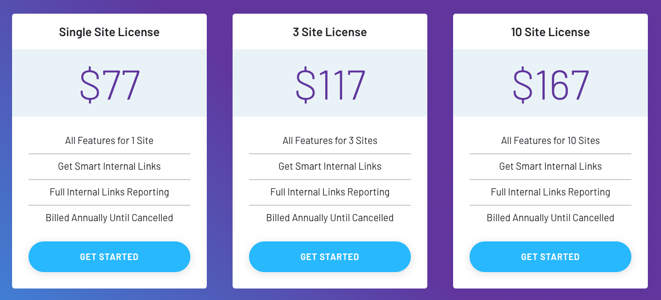Click Billed Annually Until Cancelled in single plan
This screenshot has width=661, height=300.
click(x=109, y=218)
